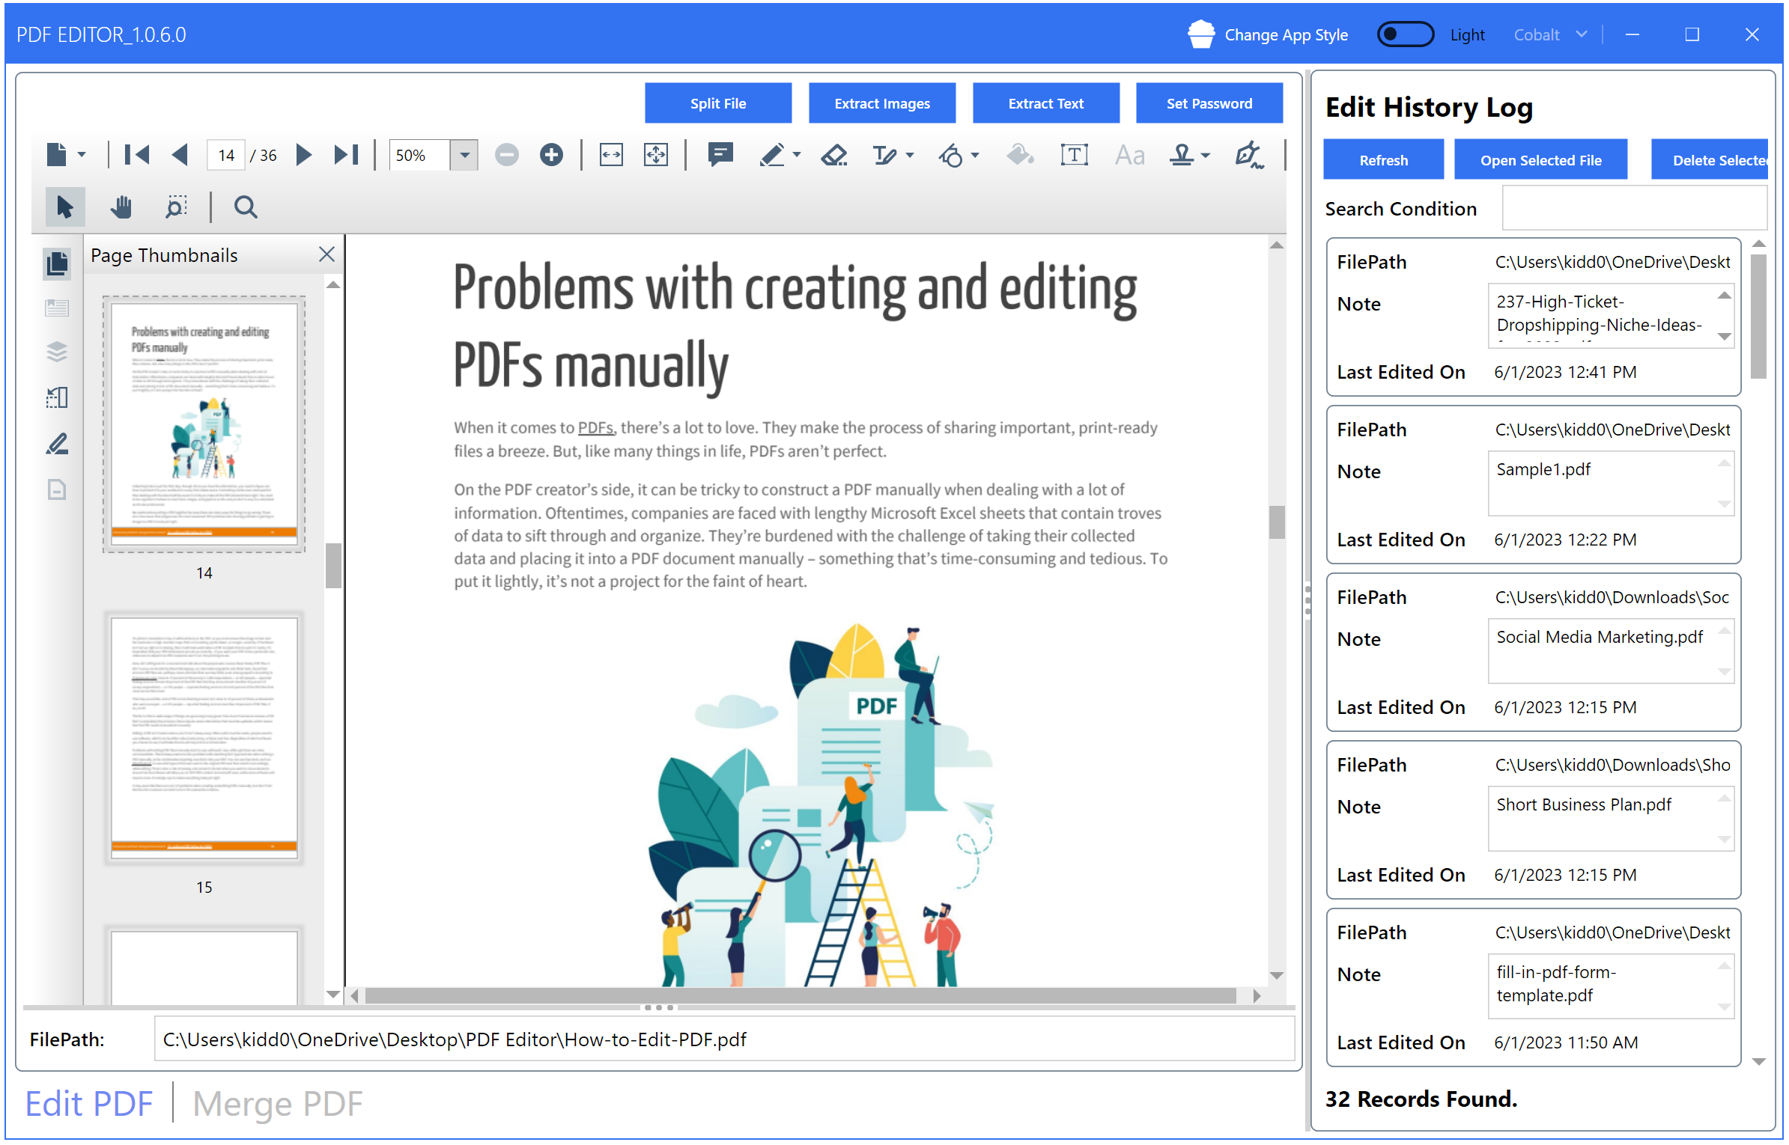Click the stamp/redaction tool
The height and width of the screenshot is (1145, 1789).
coord(1184,155)
